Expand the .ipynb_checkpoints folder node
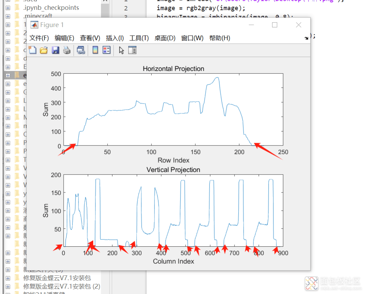 (8, 7)
